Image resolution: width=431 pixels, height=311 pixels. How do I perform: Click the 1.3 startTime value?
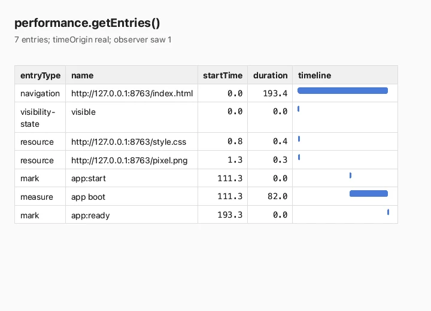click(x=235, y=160)
